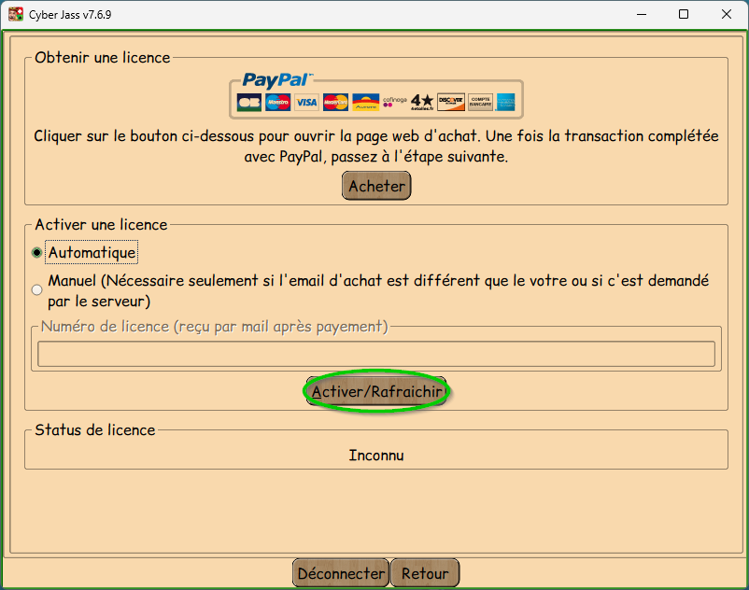Choose the Manuel activation radio button
Screen dimensions: 749x590
[36, 289]
